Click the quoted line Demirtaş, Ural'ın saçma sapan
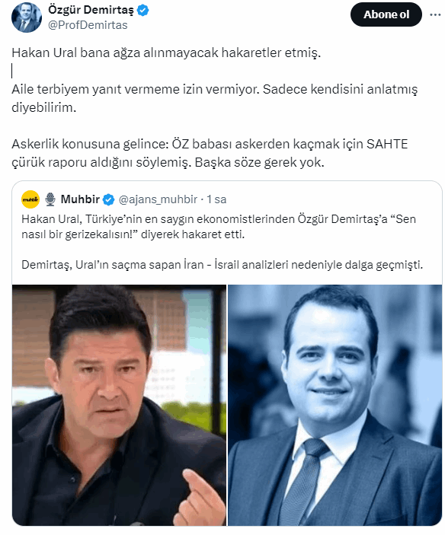 222,265
